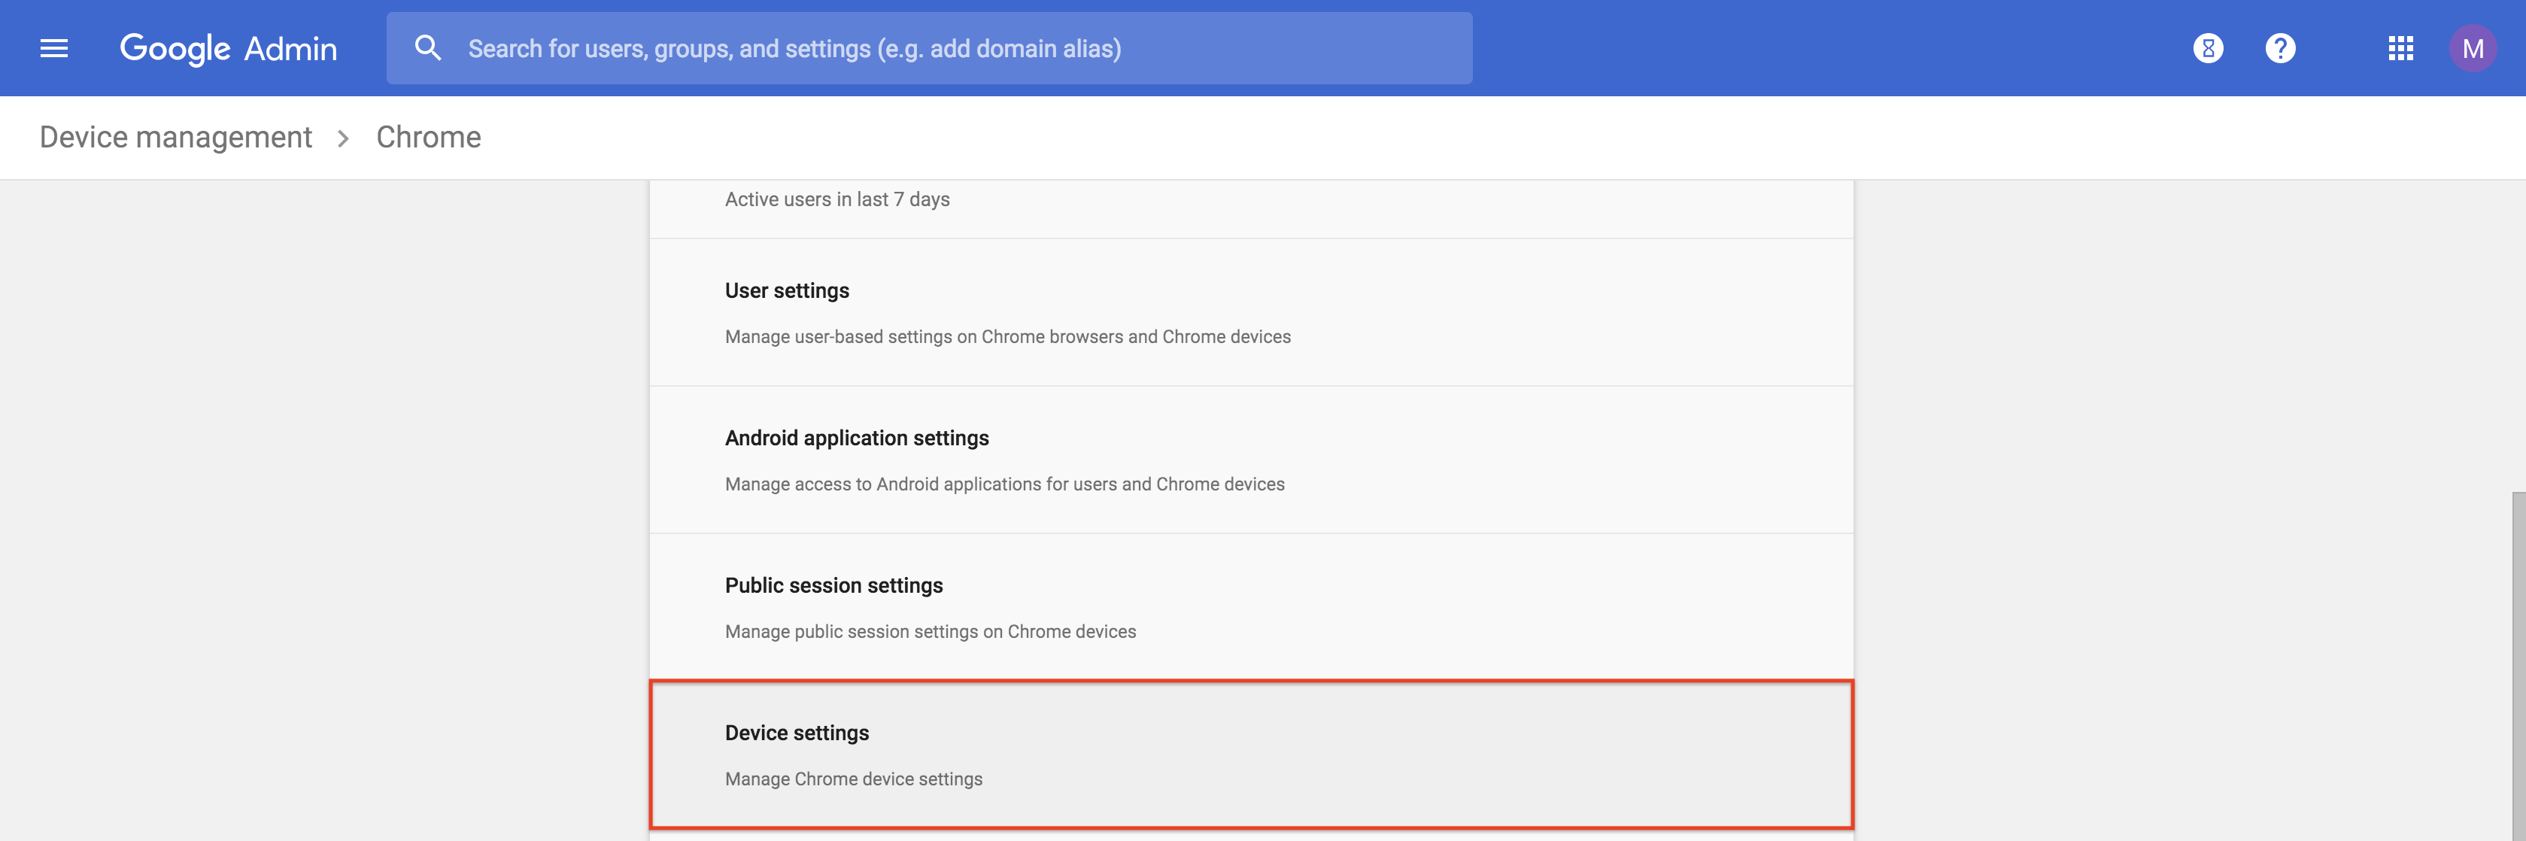Open the account avatar labeled M

tap(2472, 48)
